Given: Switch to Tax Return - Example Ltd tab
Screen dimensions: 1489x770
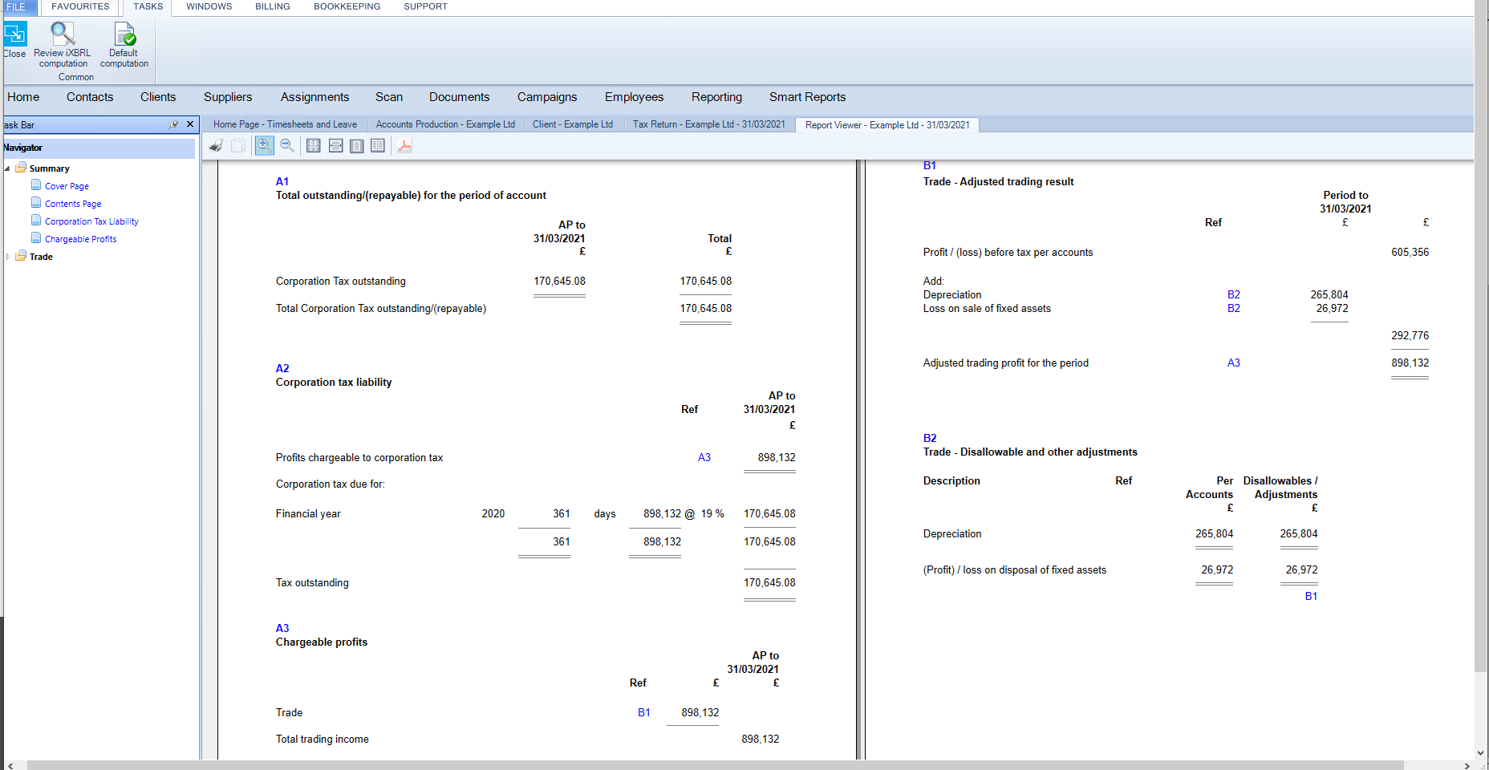Looking at the screenshot, I should pyautogui.click(x=708, y=124).
